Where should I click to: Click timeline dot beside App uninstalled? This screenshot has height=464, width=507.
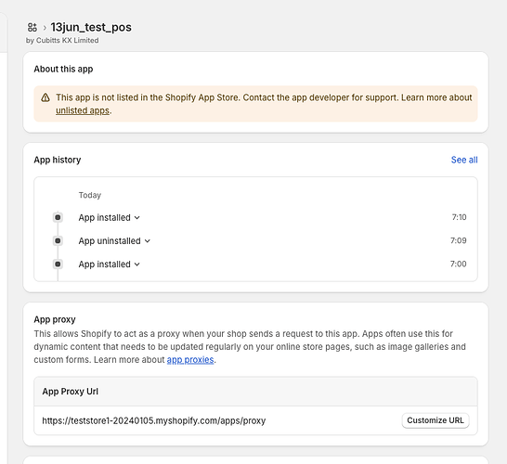pyautogui.click(x=58, y=240)
